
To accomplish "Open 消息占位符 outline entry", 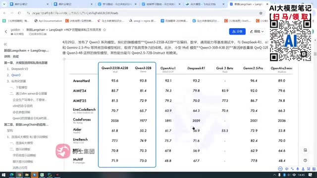I will [x=20, y=168].
